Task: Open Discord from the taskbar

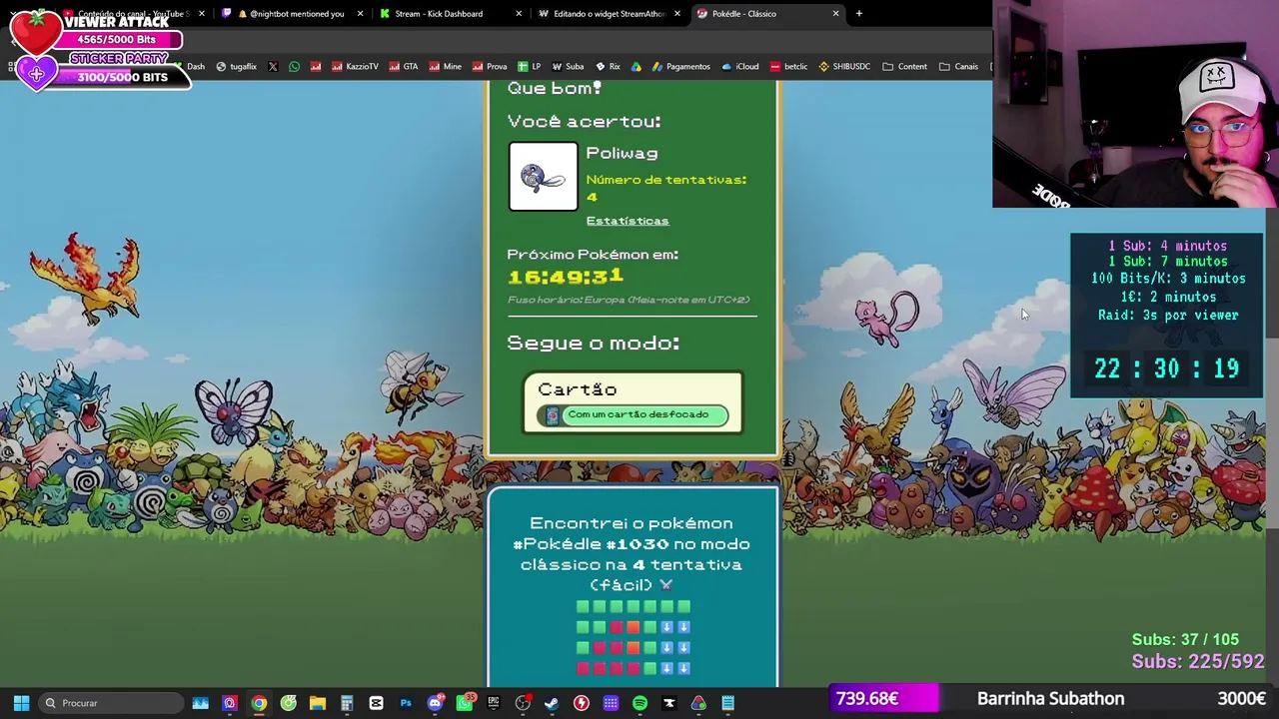Action: [x=435, y=703]
